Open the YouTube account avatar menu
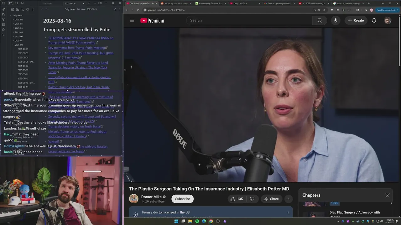The height and width of the screenshot is (225, 401). [x=388, y=20]
